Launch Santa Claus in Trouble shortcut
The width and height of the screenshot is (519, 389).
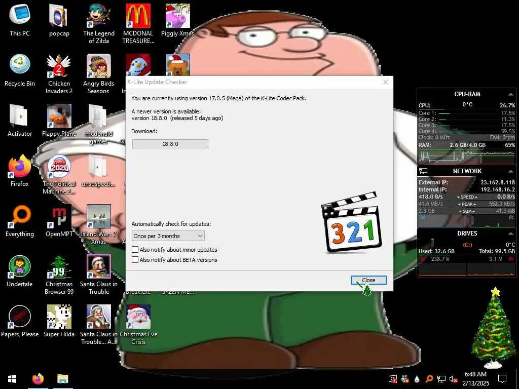(x=99, y=275)
